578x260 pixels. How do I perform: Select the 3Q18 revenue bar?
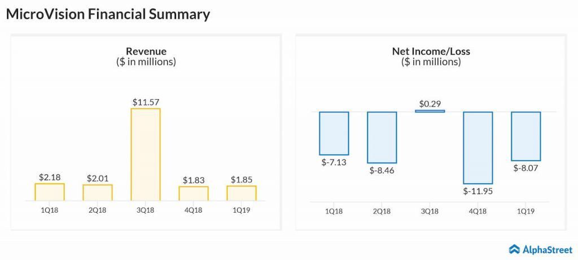[146, 154]
